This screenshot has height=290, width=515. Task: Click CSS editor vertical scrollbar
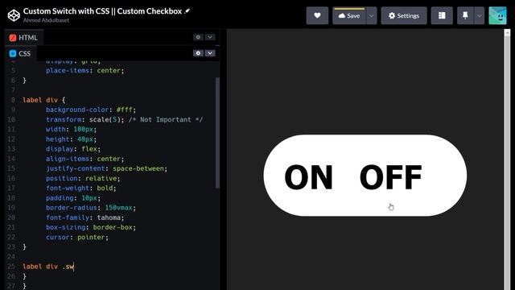coord(217,132)
